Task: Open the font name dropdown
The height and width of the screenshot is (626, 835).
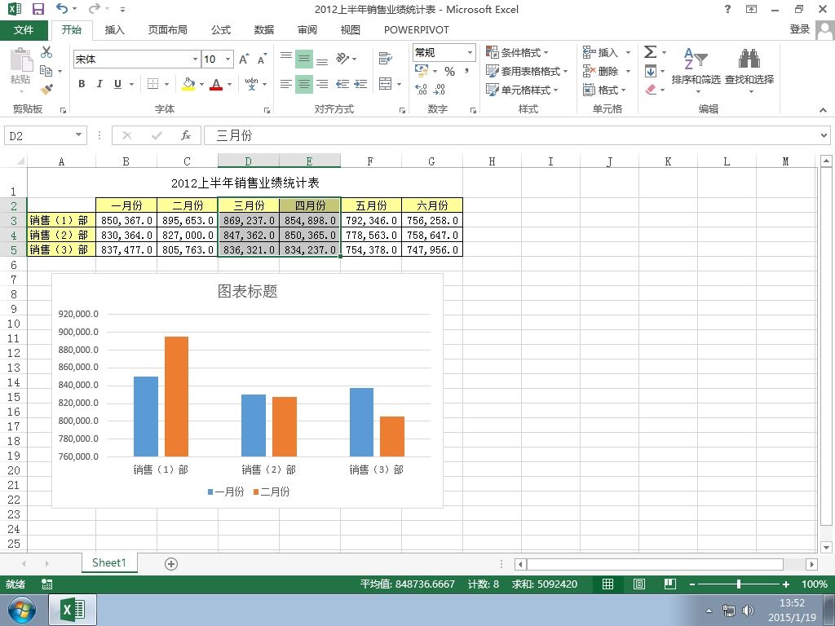Action: [195, 59]
